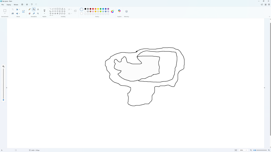Select the Eraser tool
Screen dimensions: 271x152
pyautogui.click(x=30, y=13)
